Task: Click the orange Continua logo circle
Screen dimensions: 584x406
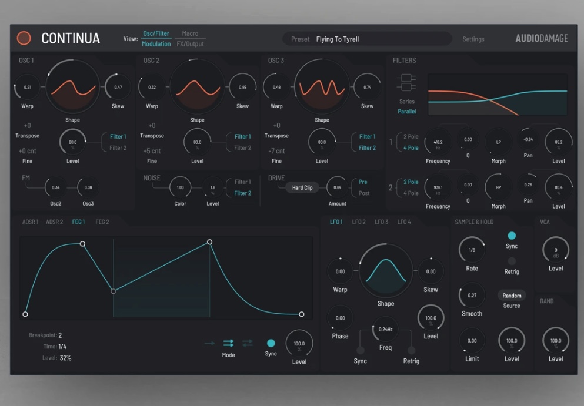Action: 24,38
